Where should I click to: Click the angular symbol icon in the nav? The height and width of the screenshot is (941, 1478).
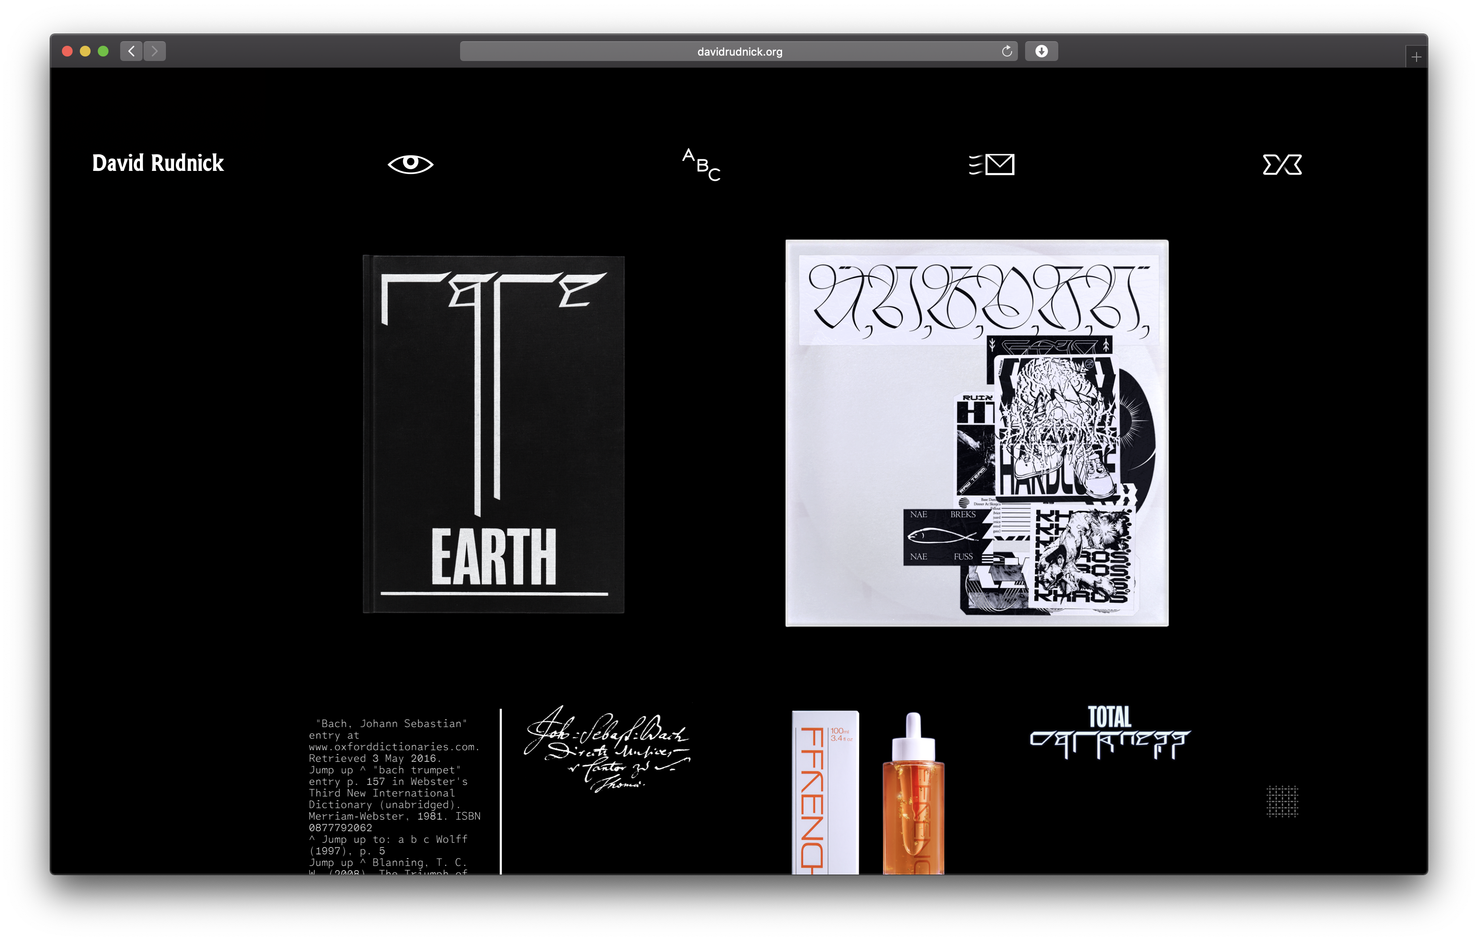1282,165
